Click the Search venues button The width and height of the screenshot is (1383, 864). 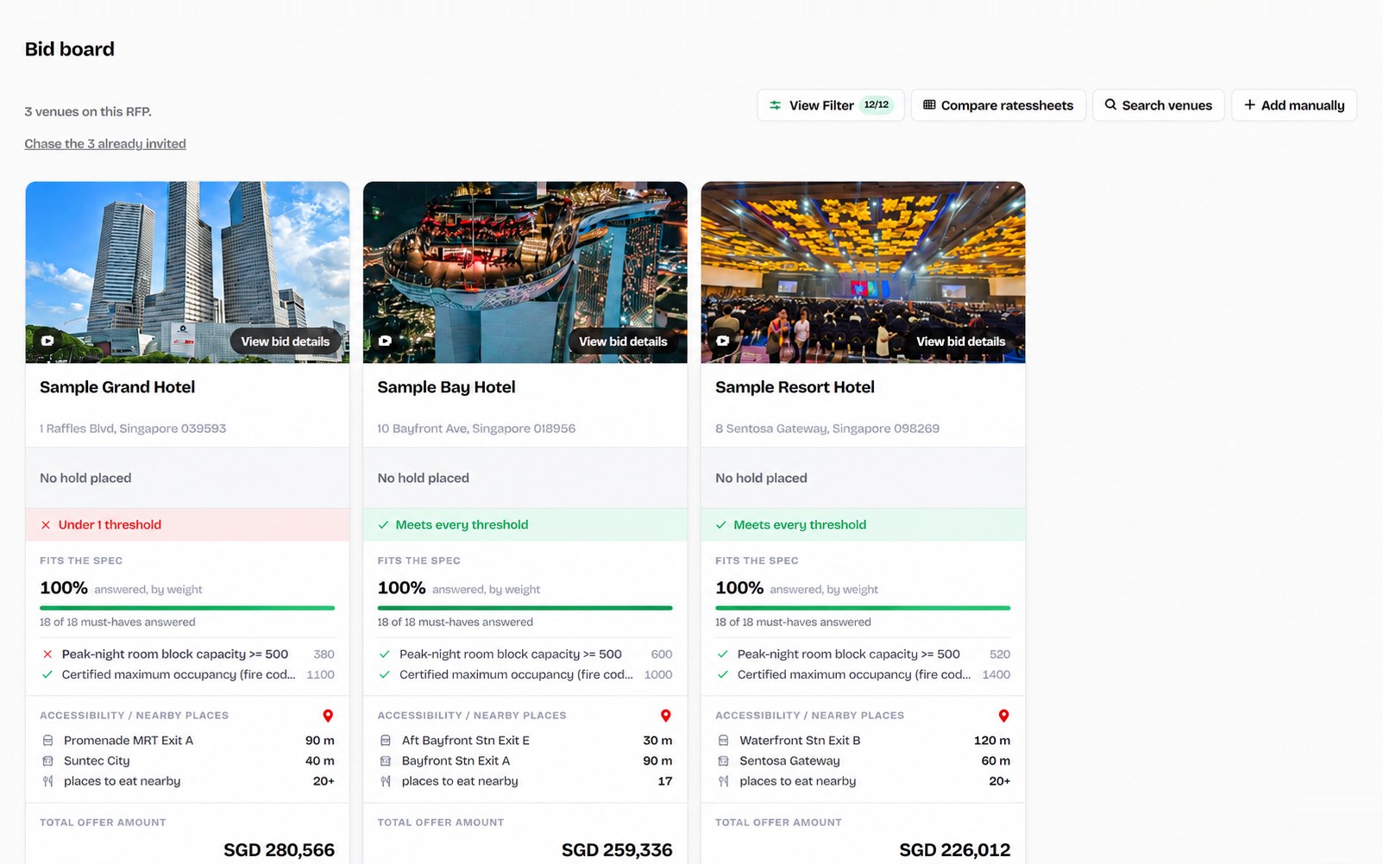(x=1158, y=105)
